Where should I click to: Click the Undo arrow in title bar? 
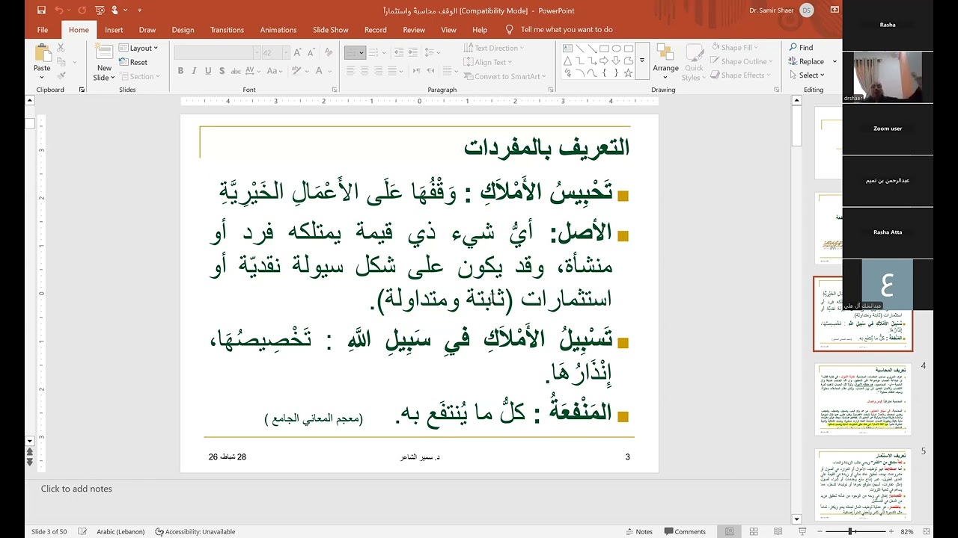59,10
